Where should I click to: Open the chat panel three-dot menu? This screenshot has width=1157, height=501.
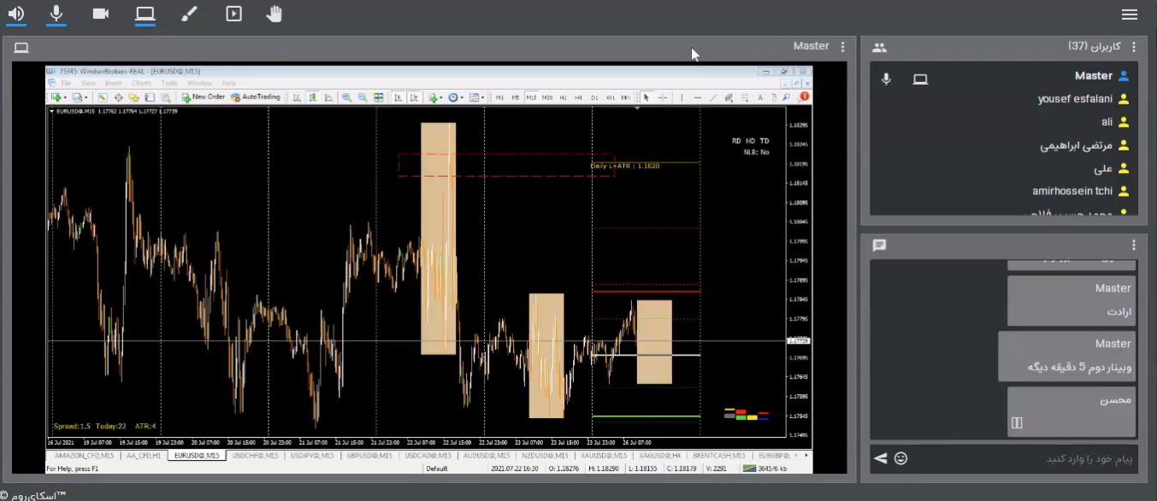(1134, 245)
